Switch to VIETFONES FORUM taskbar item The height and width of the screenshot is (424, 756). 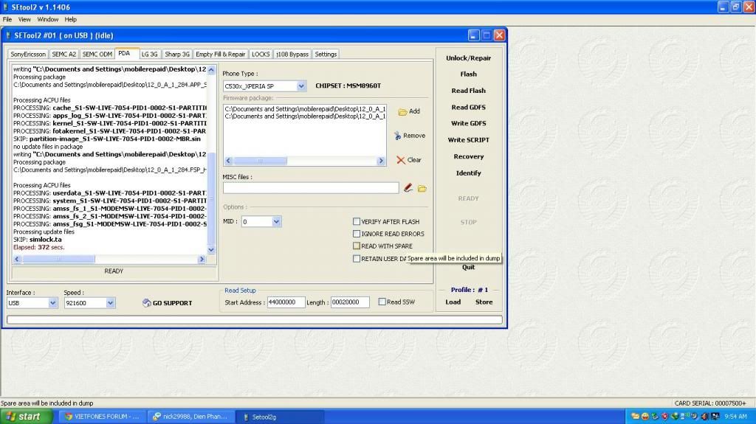102,417
